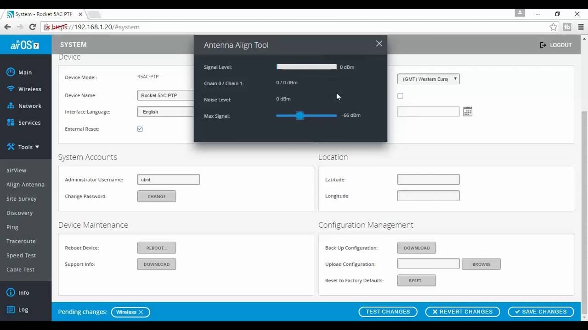Image resolution: width=588 pixels, height=330 pixels.
Task: Open the Info icon in sidebar
Action: tap(11, 292)
